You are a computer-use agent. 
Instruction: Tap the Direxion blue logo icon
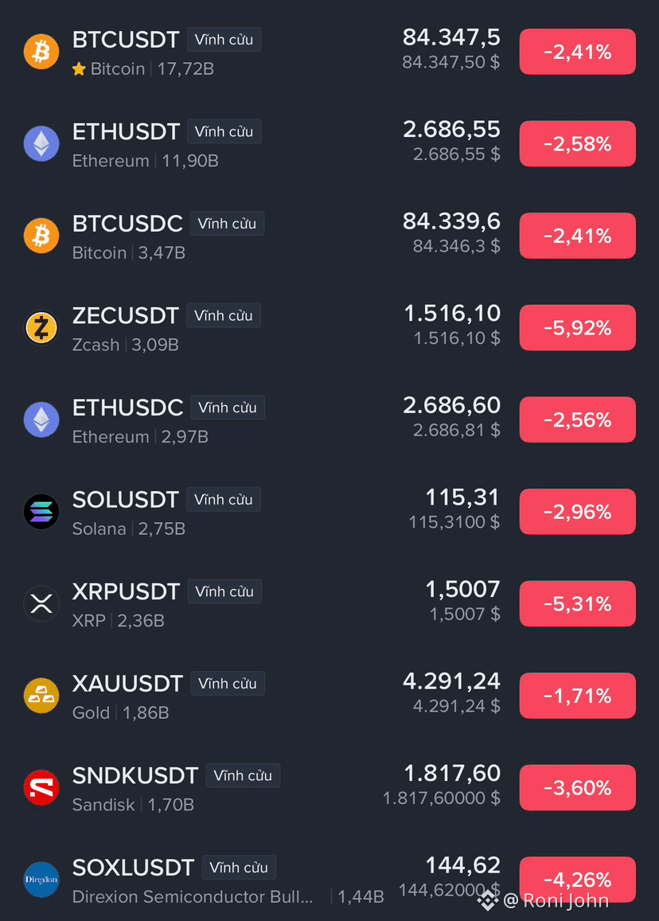pos(41,880)
